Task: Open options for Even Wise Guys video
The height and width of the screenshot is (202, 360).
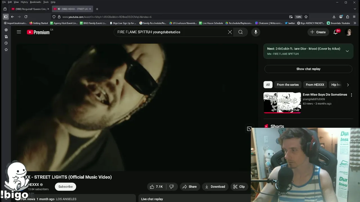Action: click(x=351, y=95)
